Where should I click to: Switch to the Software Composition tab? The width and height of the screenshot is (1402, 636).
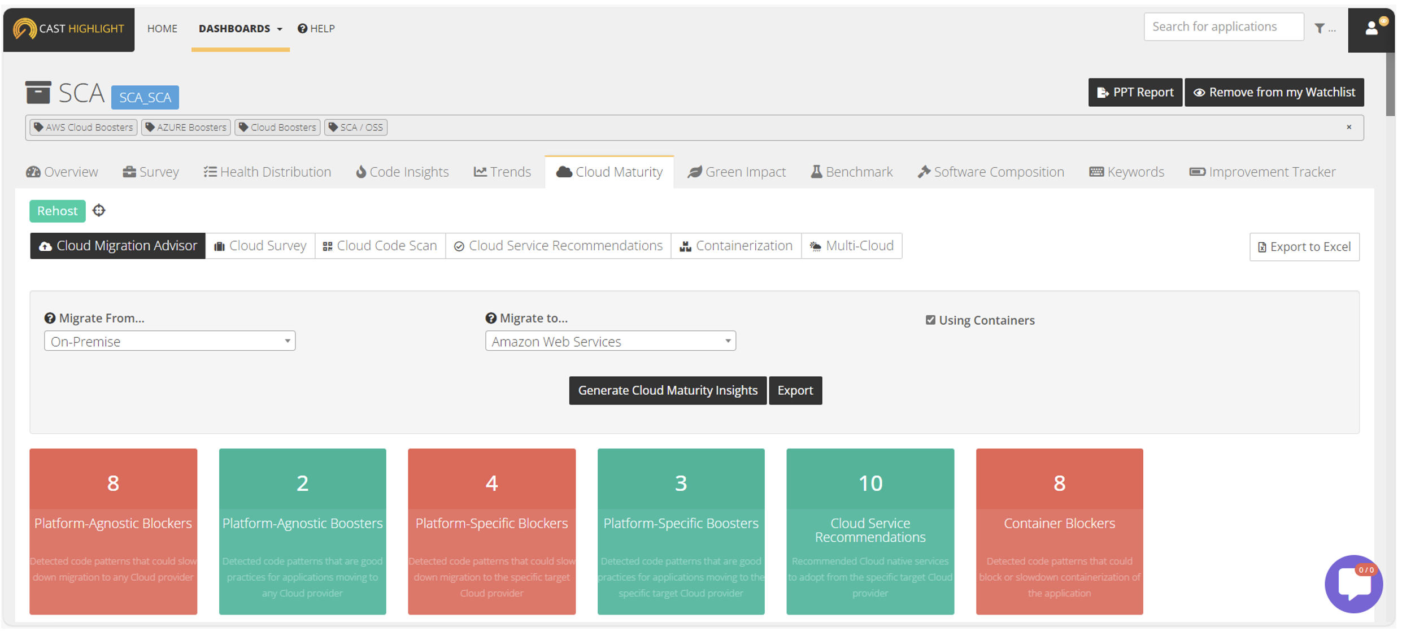(x=991, y=172)
